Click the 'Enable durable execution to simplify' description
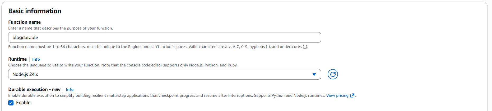Screen dimensions: 492x111 [166, 95]
